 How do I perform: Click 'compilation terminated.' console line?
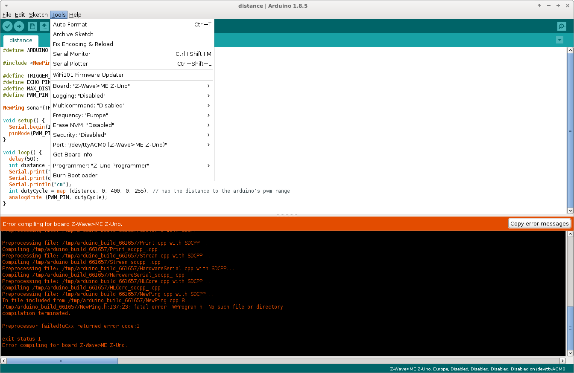tap(36, 313)
